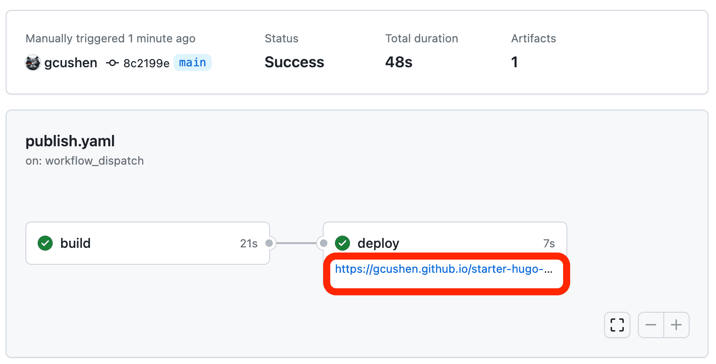Zoom out the workflow graph
The height and width of the screenshot is (364, 716).
tap(651, 325)
